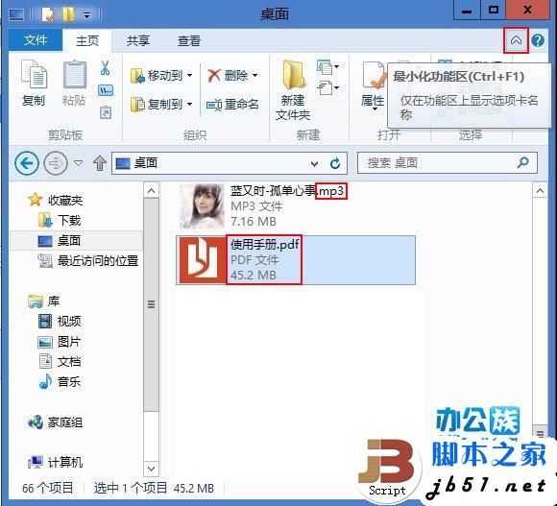Select Homegroup (家庭组) in navigation pane
Image resolution: width=557 pixels, height=506 pixels.
[56, 422]
